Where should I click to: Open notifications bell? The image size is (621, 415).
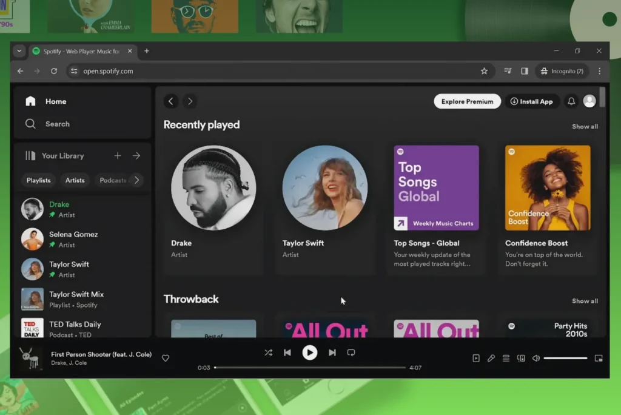[571, 101]
